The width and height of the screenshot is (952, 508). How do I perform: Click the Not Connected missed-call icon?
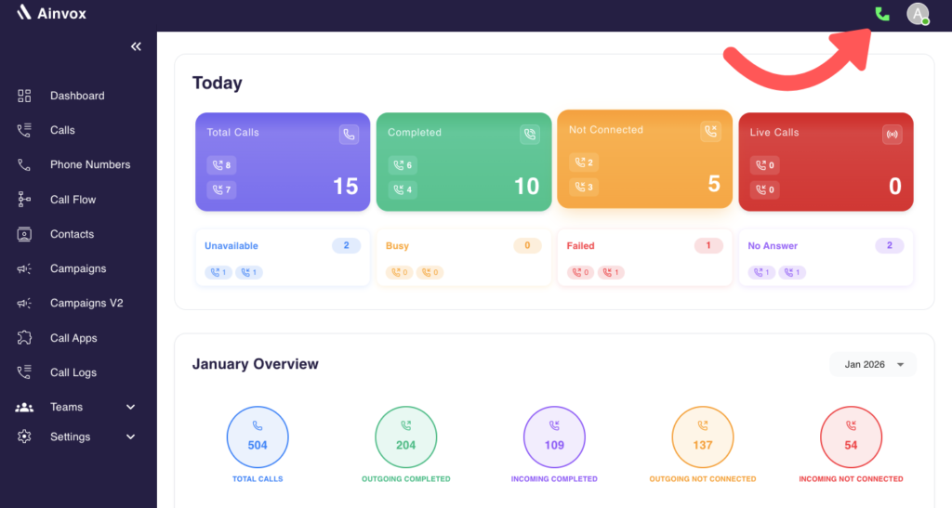pyautogui.click(x=710, y=132)
